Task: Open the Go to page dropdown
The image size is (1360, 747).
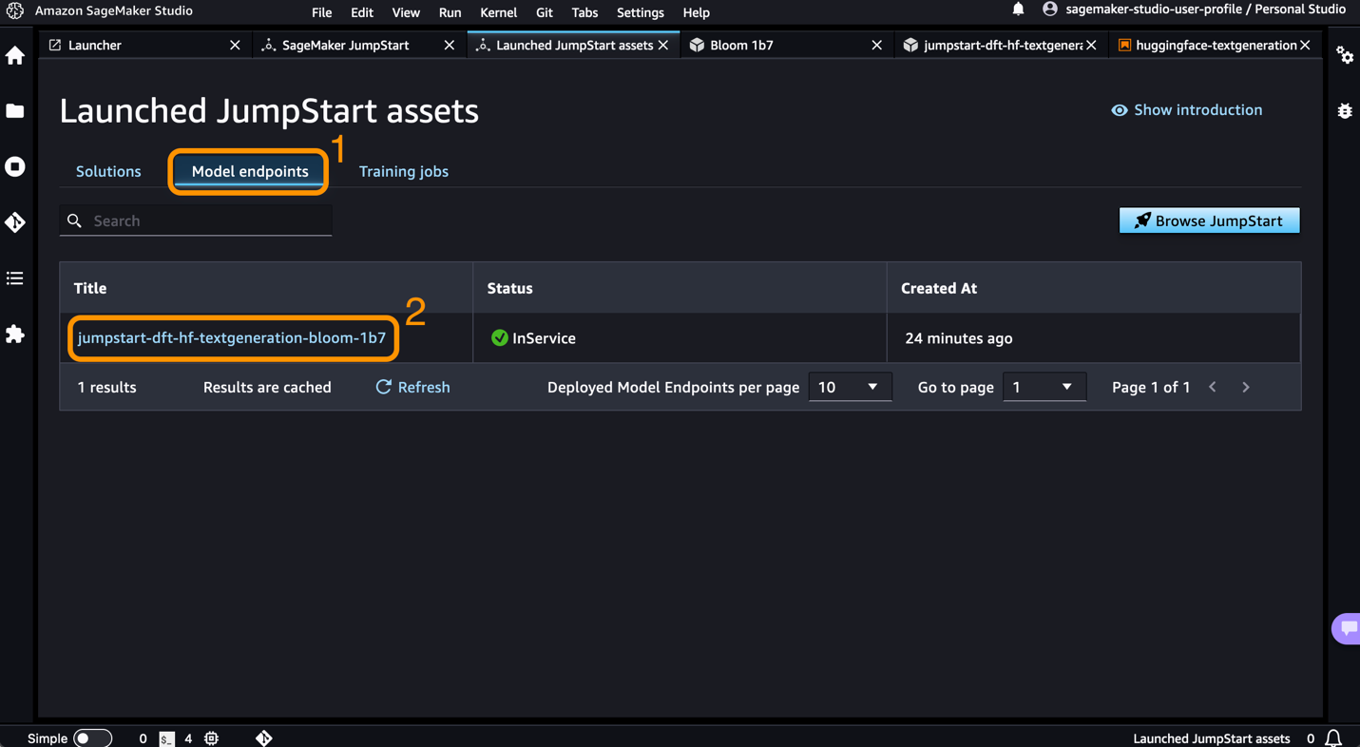Action: [1044, 387]
